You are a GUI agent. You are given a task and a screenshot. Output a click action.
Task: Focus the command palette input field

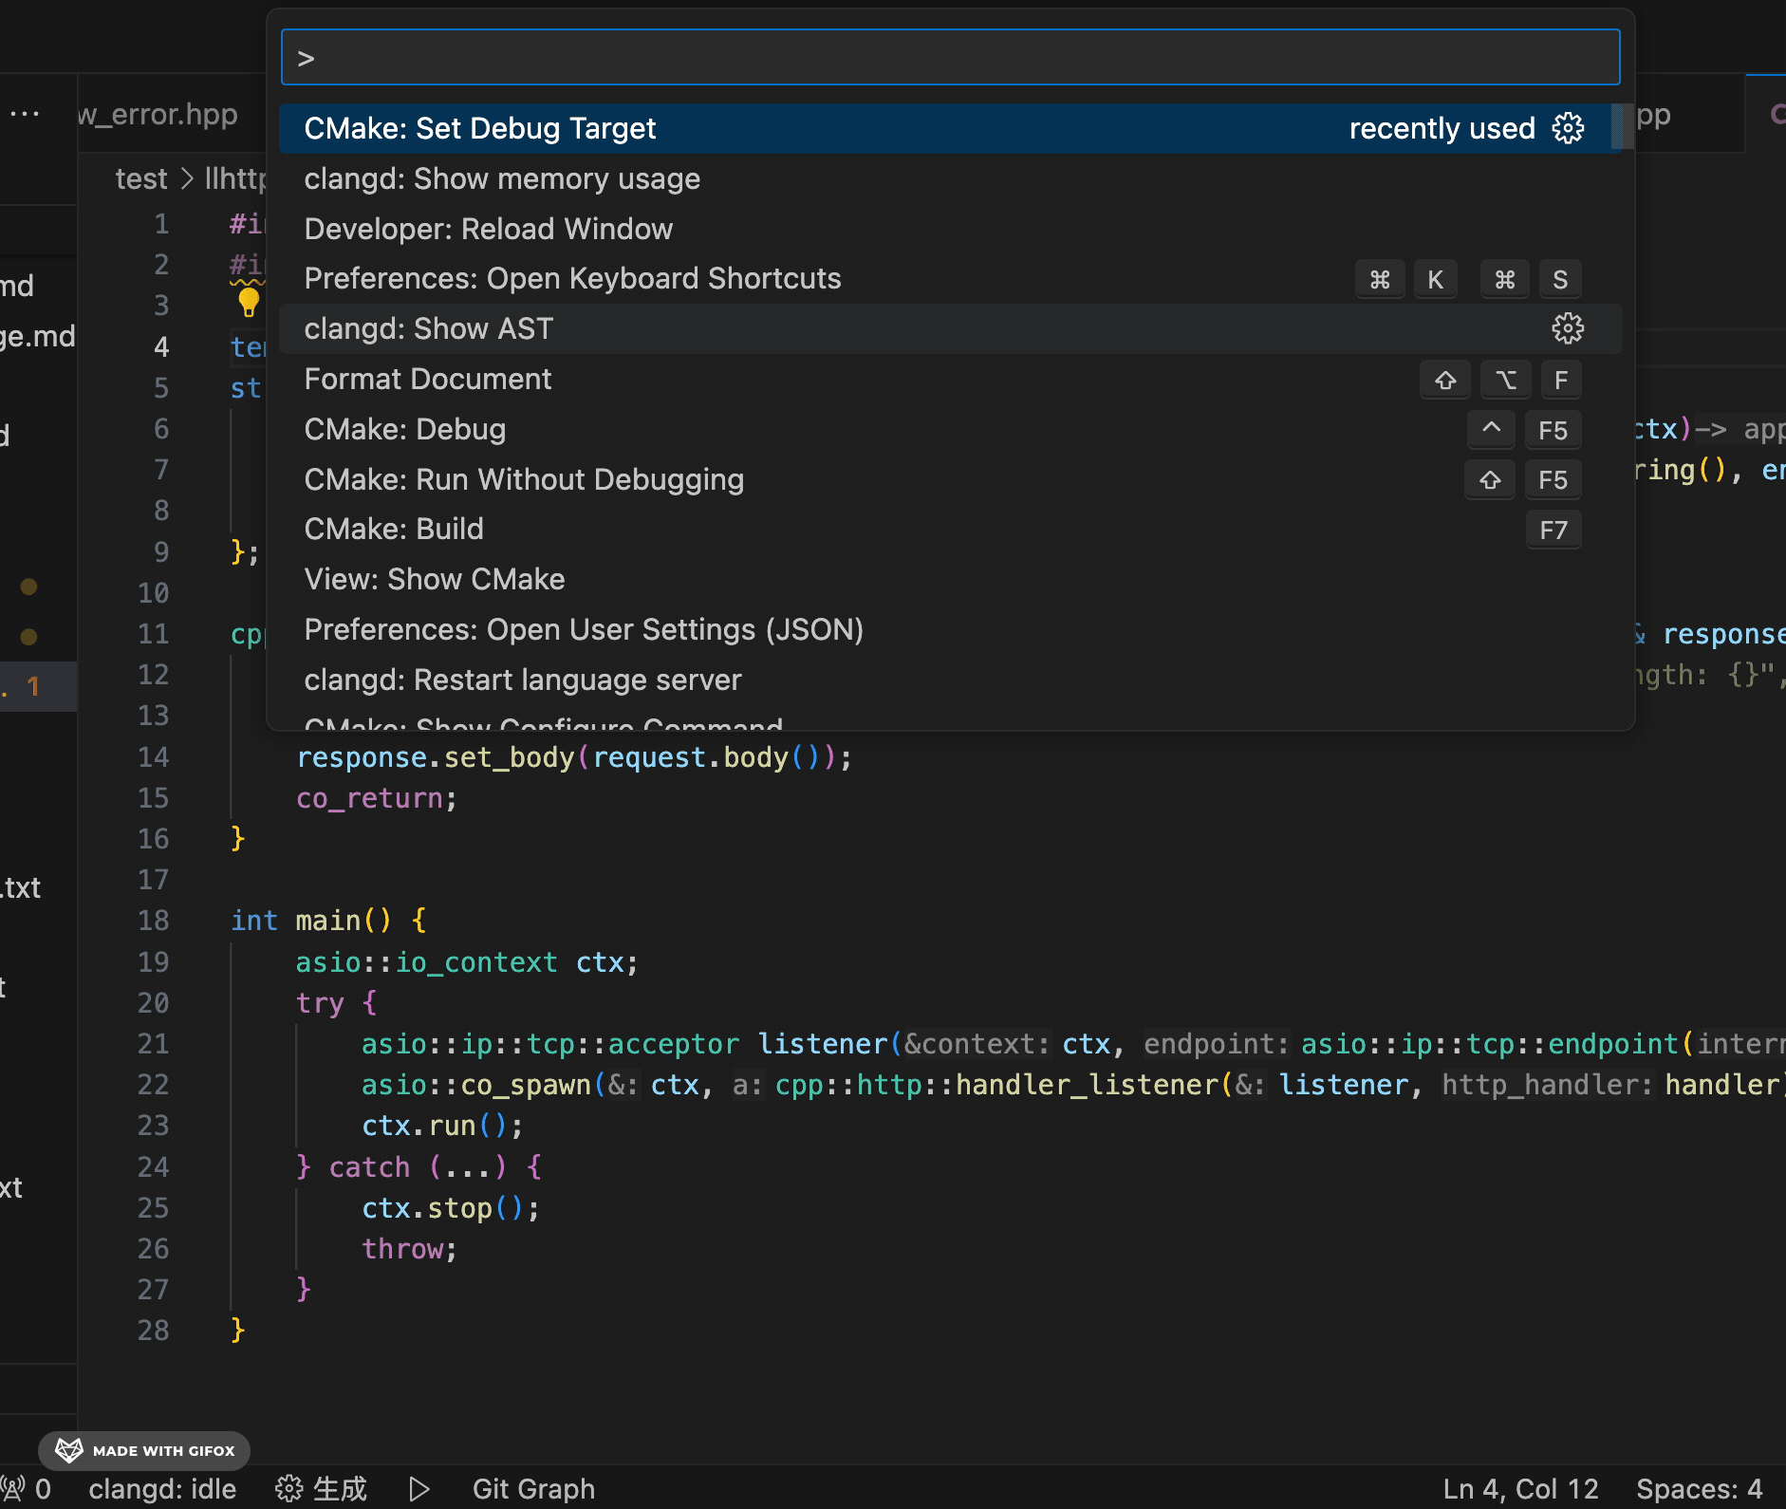pyautogui.click(x=951, y=57)
